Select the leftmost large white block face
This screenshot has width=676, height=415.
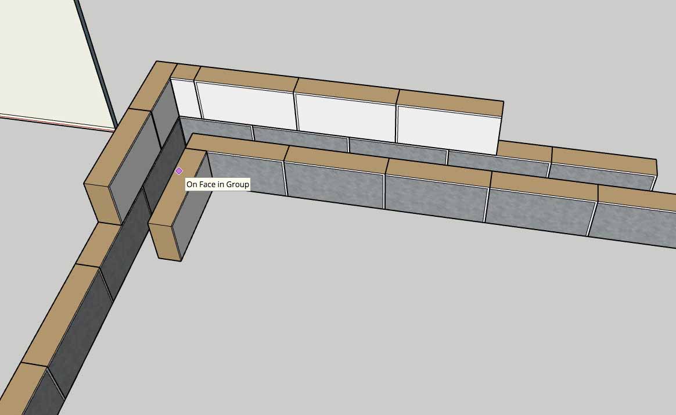point(247,105)
